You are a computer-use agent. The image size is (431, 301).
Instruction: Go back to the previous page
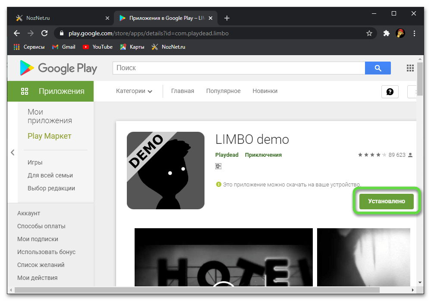(17, 33)
